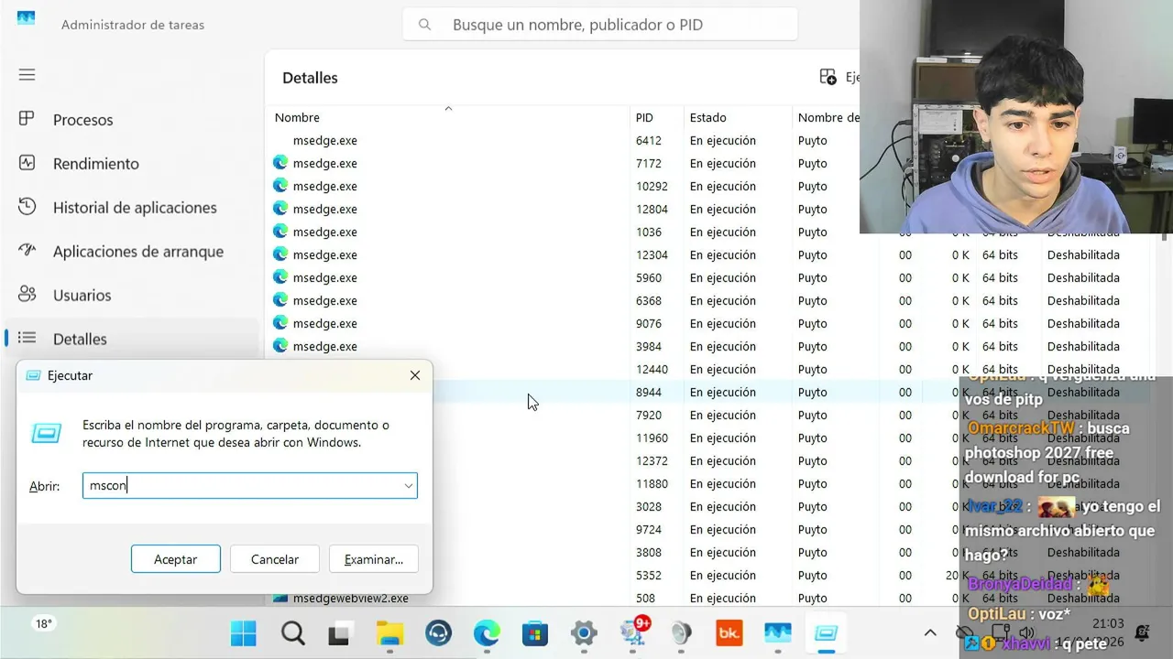Click PID 9724 cell
This screenshot has height=659, width=1173.
tap(649, 529)
